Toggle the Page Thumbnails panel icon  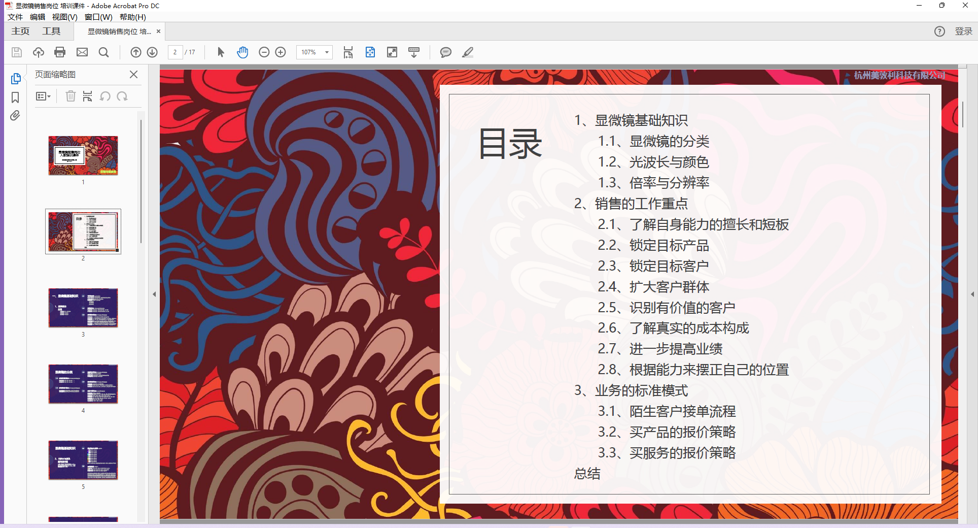15,79
